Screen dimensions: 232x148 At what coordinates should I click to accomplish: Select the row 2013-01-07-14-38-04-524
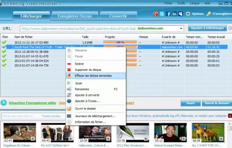(x=114, y=61)
